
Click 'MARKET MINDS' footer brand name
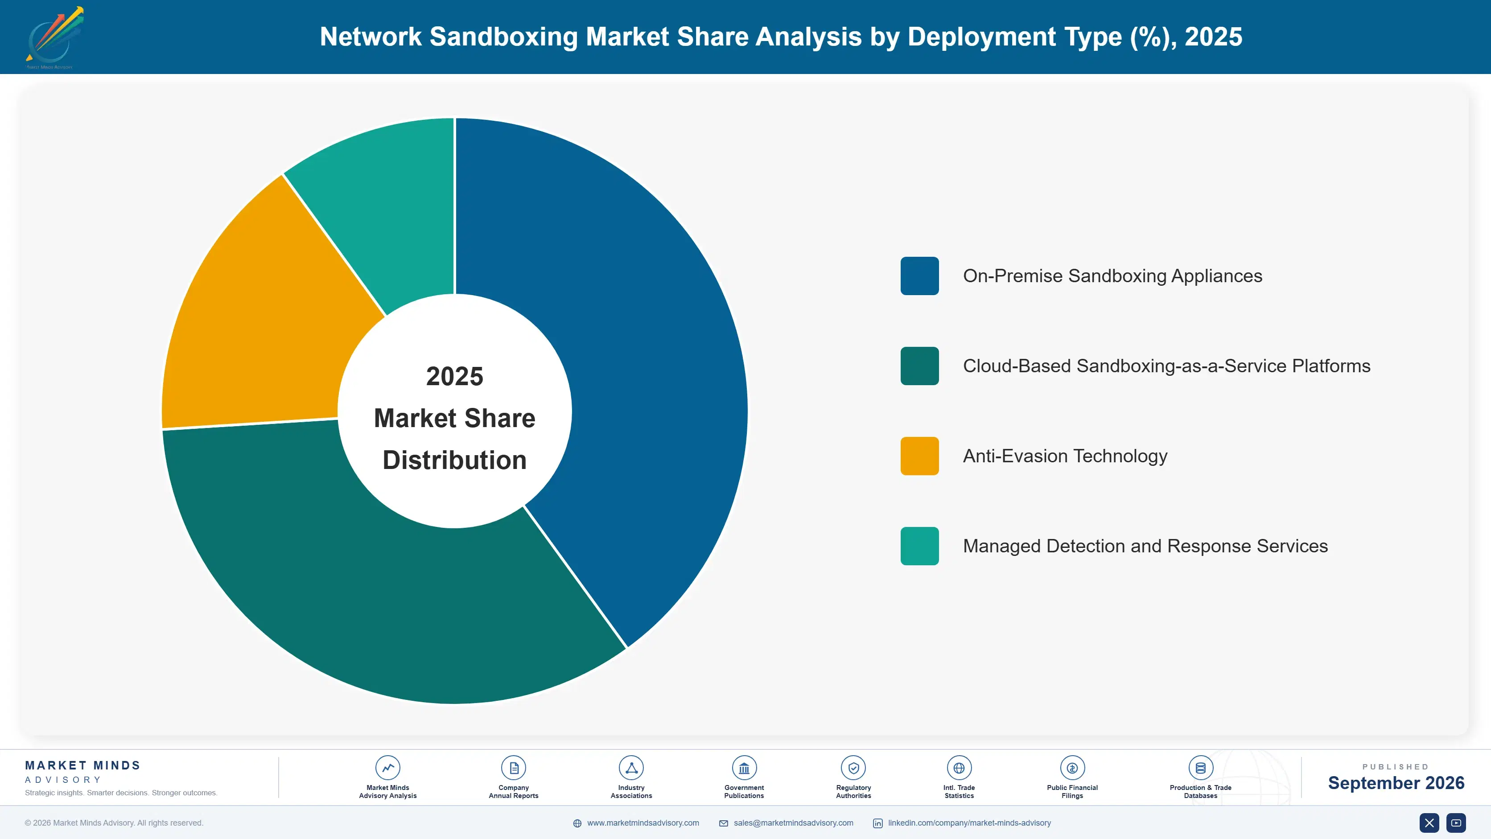83,765
